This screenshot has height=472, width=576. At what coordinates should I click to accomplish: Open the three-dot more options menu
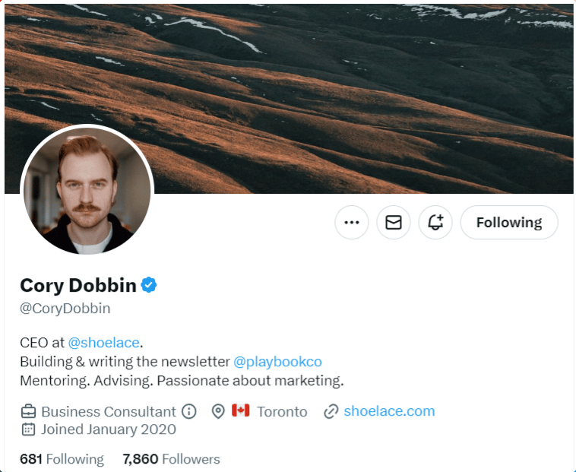[352, 222]
